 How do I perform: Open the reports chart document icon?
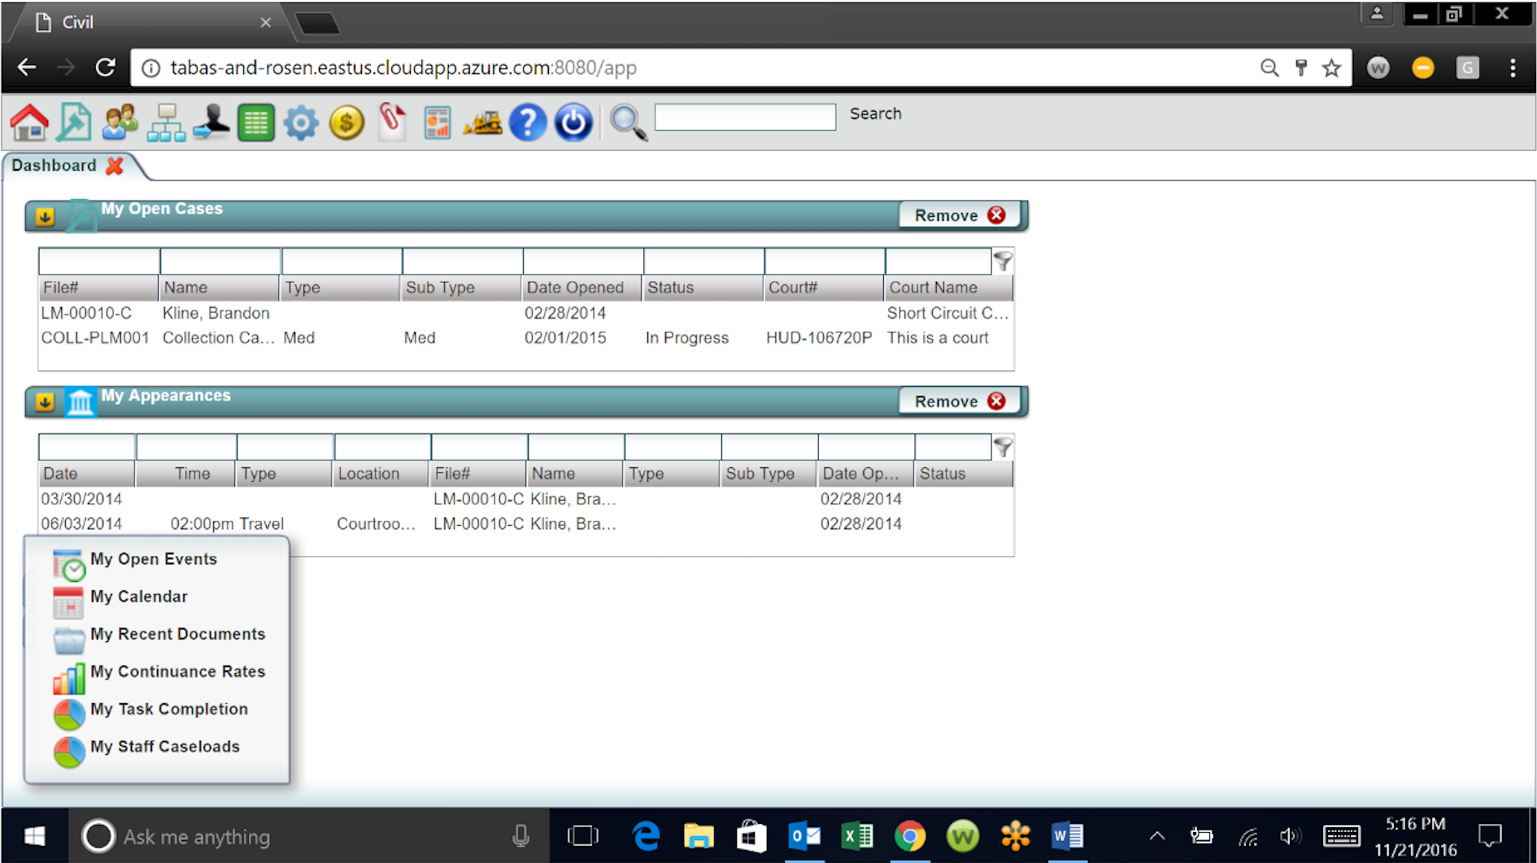coord(437,122)
